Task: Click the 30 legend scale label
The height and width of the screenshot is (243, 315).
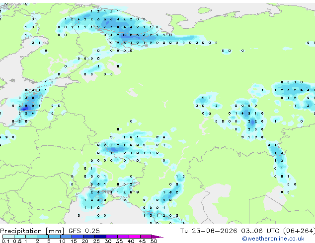Action: click(x=108, y=241)
